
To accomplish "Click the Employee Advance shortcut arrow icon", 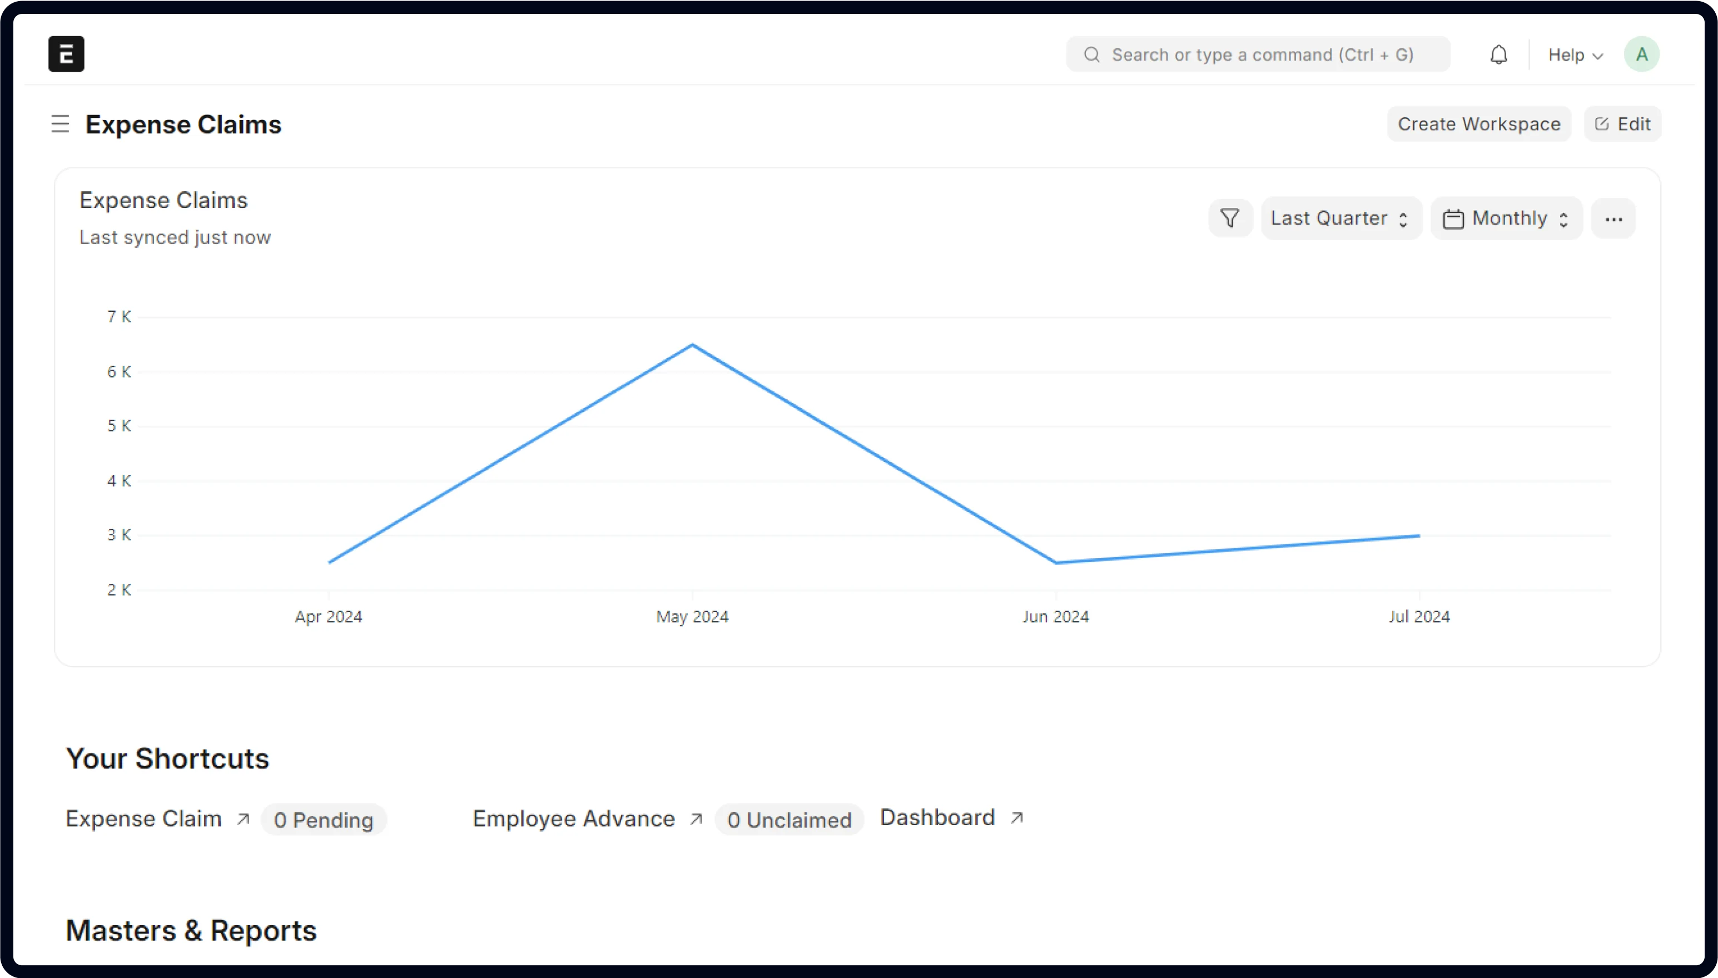I will click(x=696, y=819).
